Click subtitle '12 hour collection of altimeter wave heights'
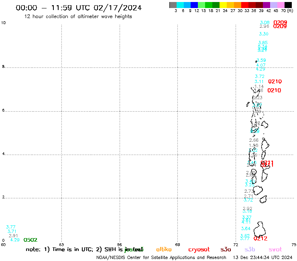297x261 pixels. click(78, 16)
